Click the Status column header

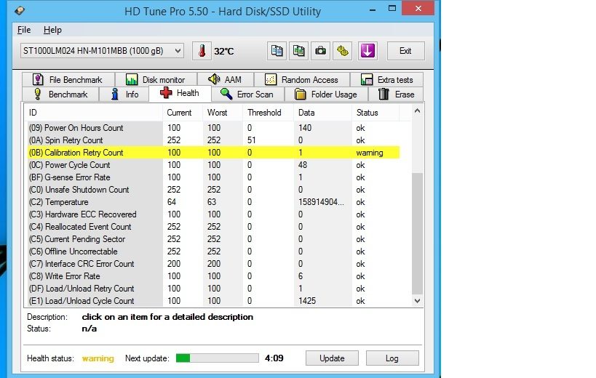coord(376,113)
